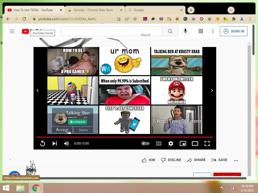258x193 pixels.
Task: Expand the tab search dropdown chevron
Action: tap(231, 10)
